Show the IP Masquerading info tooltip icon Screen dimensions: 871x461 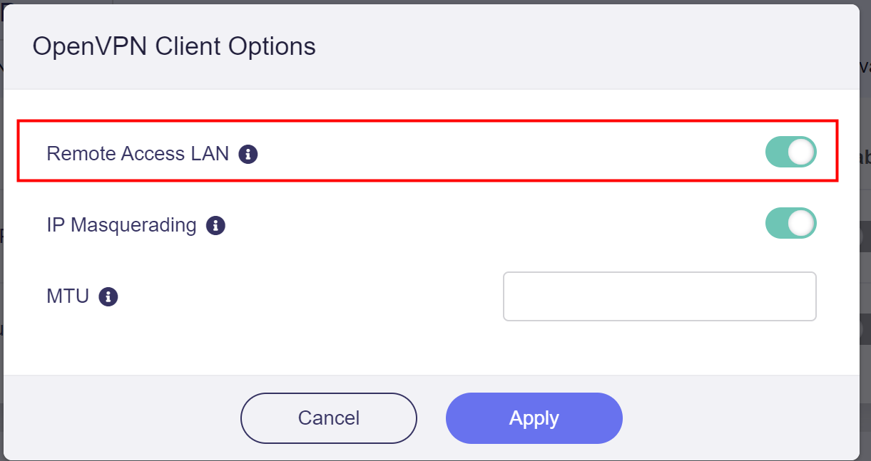pyautogui.click(x=215, y=226)
